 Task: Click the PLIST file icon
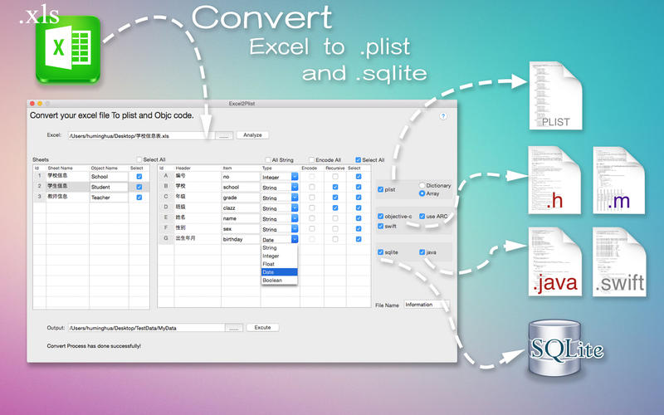point(555,95)
